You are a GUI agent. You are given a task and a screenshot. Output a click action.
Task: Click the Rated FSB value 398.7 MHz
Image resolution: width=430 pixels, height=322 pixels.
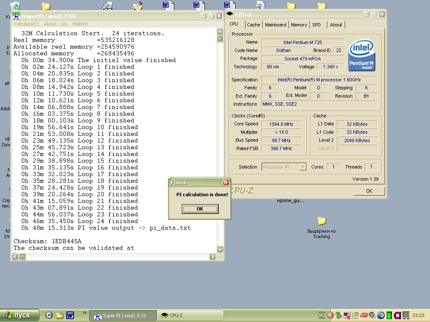[x=281, y=148]
